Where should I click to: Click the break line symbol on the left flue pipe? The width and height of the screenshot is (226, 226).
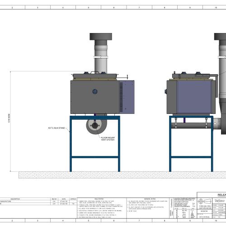[101, 57]
